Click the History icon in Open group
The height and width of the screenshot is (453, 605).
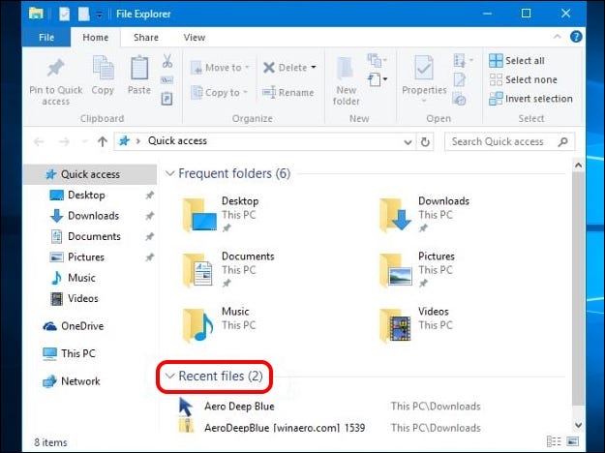point(460,99)
